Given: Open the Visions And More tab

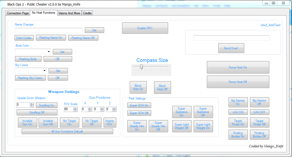Looking at the screenshot, I should click(69, 13).
